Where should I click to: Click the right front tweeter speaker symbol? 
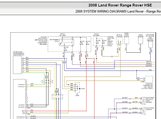tap(143, 111)
